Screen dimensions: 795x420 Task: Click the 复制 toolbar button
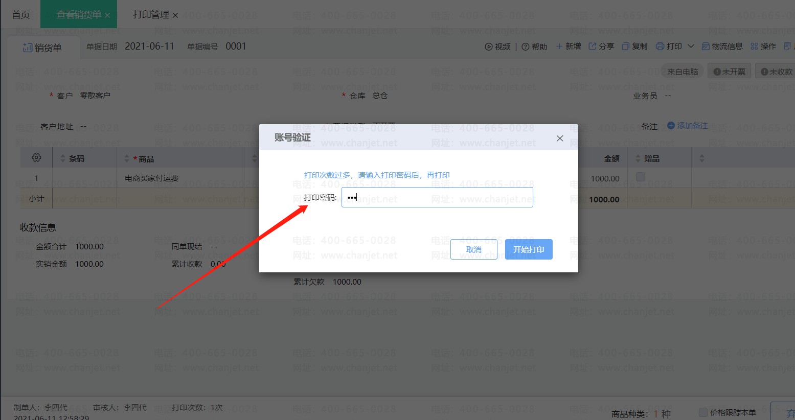pos(634,46)
